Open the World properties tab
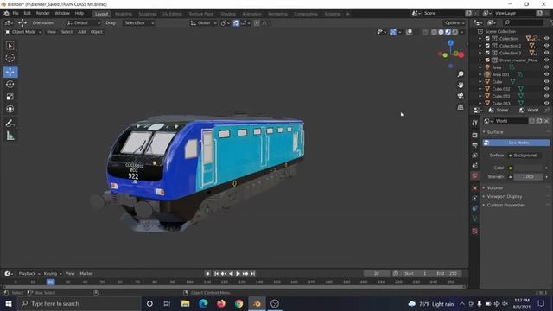 click(x=474, y=175)
